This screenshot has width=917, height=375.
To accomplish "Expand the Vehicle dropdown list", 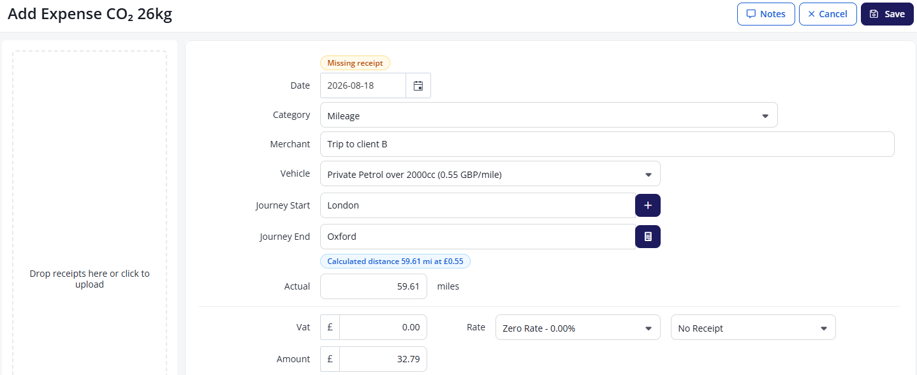I will point(490,174).
